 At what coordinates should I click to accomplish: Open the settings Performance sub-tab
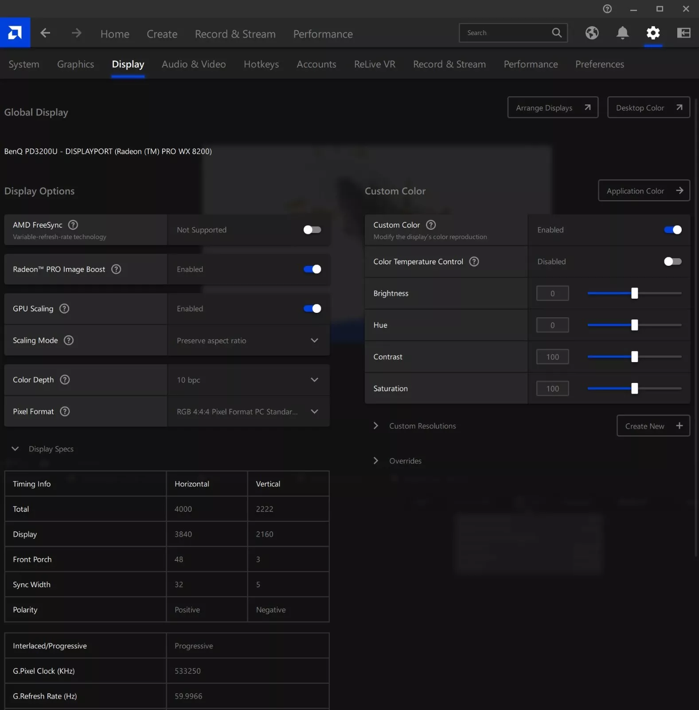(531, 64)
